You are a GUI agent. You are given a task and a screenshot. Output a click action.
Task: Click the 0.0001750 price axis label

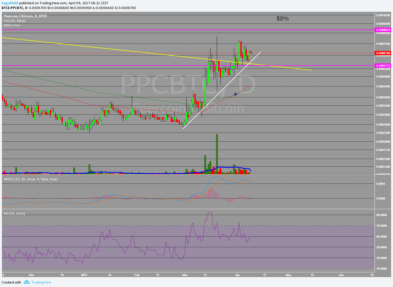coord(383,150)
